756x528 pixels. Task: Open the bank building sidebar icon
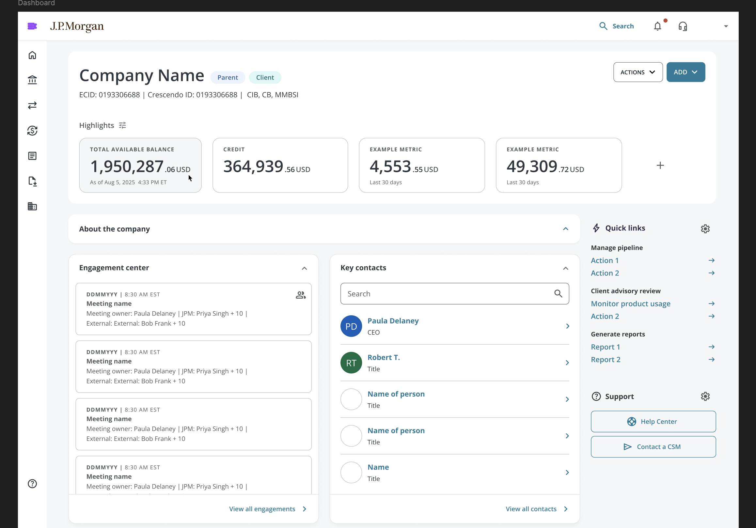[x=32, y=80]
